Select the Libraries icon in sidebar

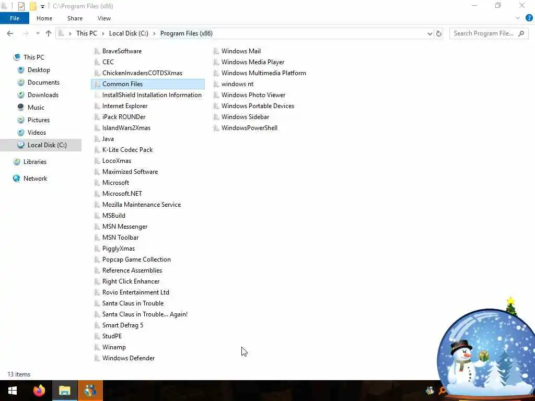(16, 162)
